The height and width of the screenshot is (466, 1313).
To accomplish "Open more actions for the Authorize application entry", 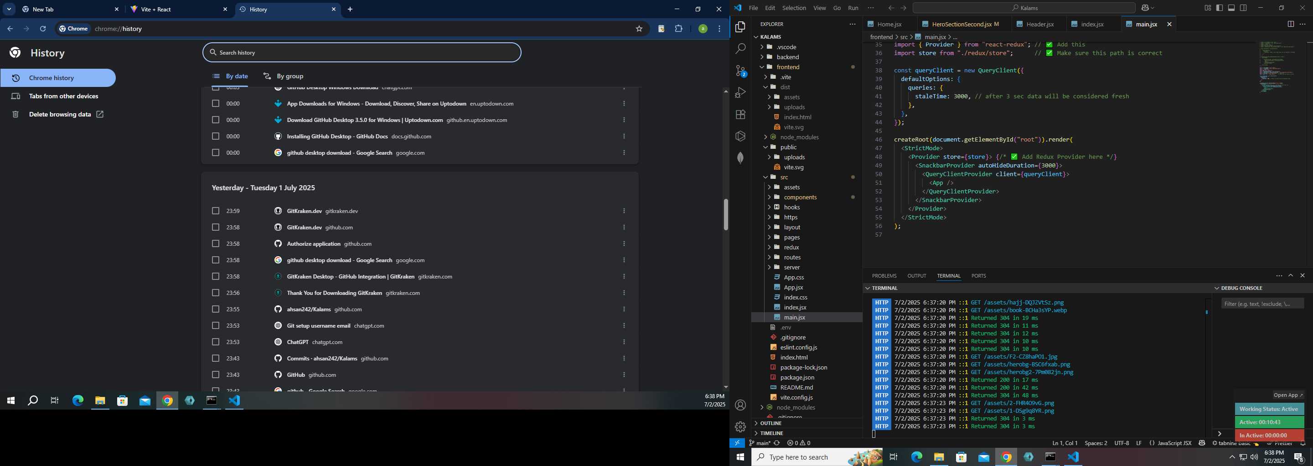I will coord(624,243).
